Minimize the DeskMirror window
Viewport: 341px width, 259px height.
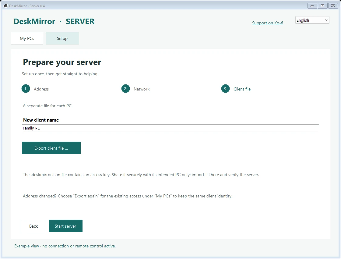tap(312, 6)
